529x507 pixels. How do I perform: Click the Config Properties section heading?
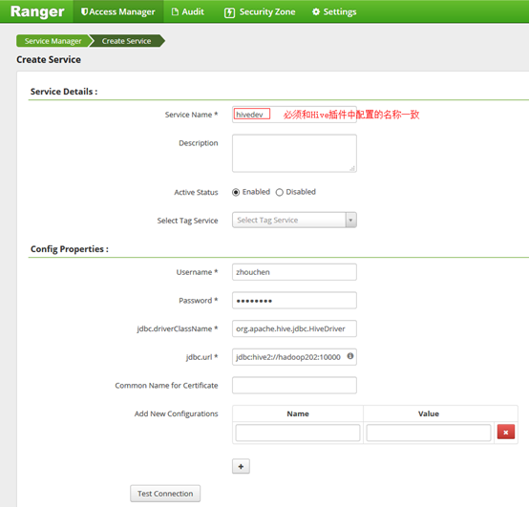tap(70, 249)
